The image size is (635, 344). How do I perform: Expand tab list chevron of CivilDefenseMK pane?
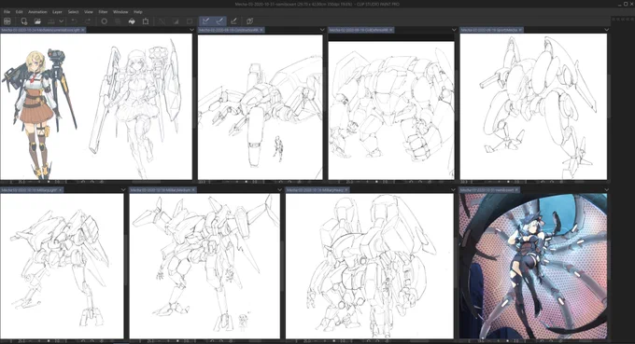point(454,30)
